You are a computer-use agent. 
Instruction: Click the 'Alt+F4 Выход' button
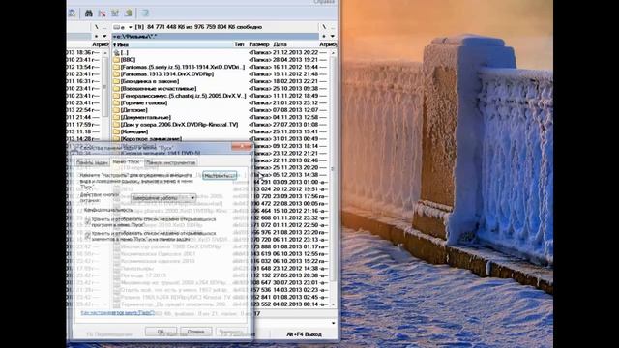[x=304, y=334]
